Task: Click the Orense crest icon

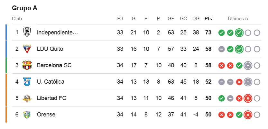Action: [x=27, y=115]
